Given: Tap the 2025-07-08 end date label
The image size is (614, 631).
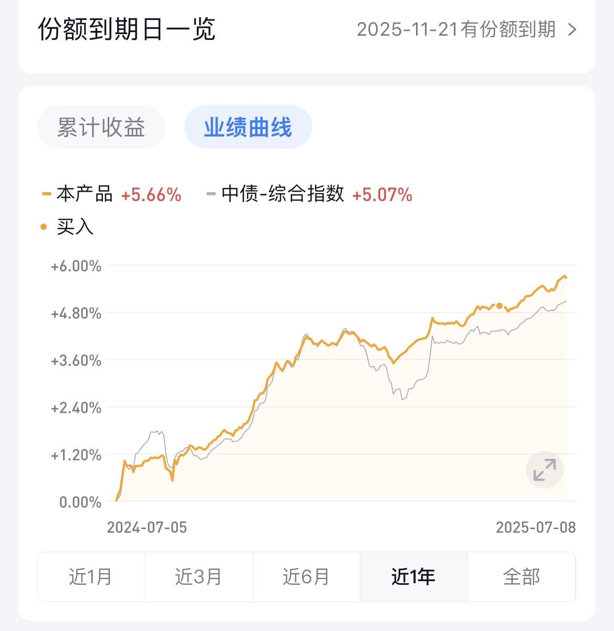Looking at the screenshot, I should point(536,528).
